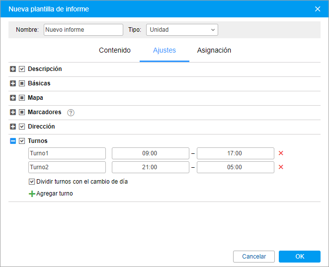Expand the Descripción section
This screenshot has width=329, height=267.
(13, 69)
